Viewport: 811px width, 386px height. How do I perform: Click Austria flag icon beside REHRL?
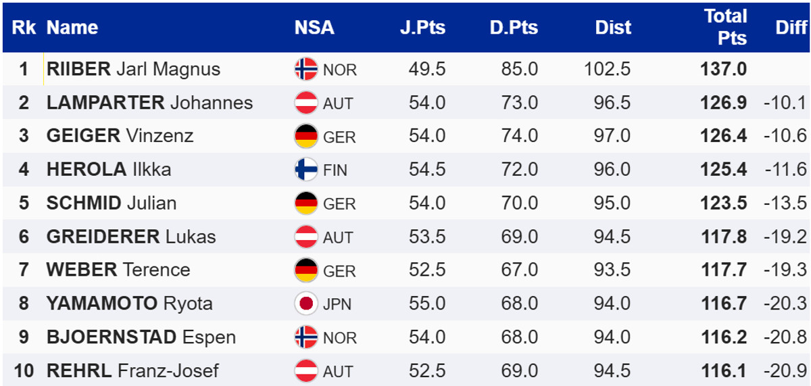click(x=306, y=370)
